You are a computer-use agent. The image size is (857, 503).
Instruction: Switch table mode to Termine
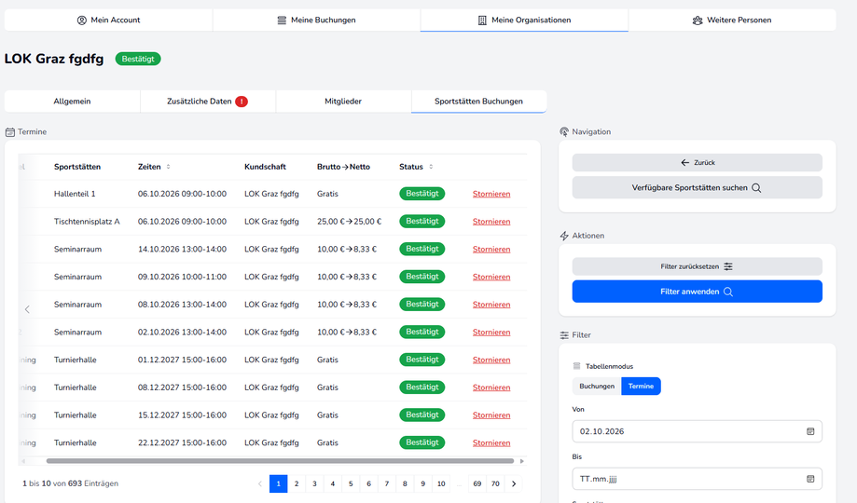(641, 387)
